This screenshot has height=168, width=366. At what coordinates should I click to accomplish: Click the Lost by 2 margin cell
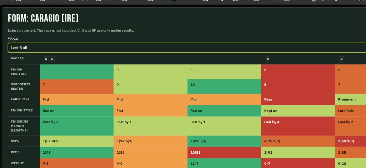(351, 126)
